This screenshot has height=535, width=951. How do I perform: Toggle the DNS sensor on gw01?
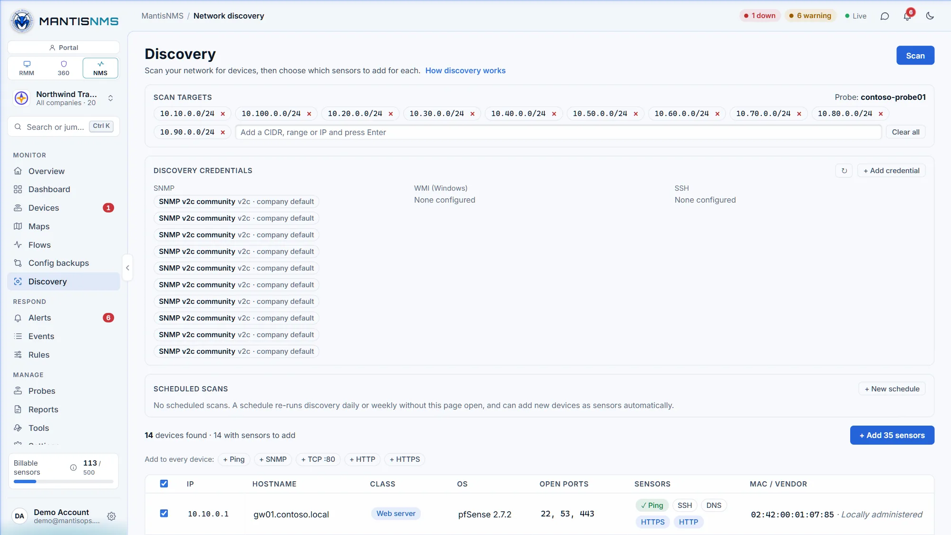pos(714,506)
